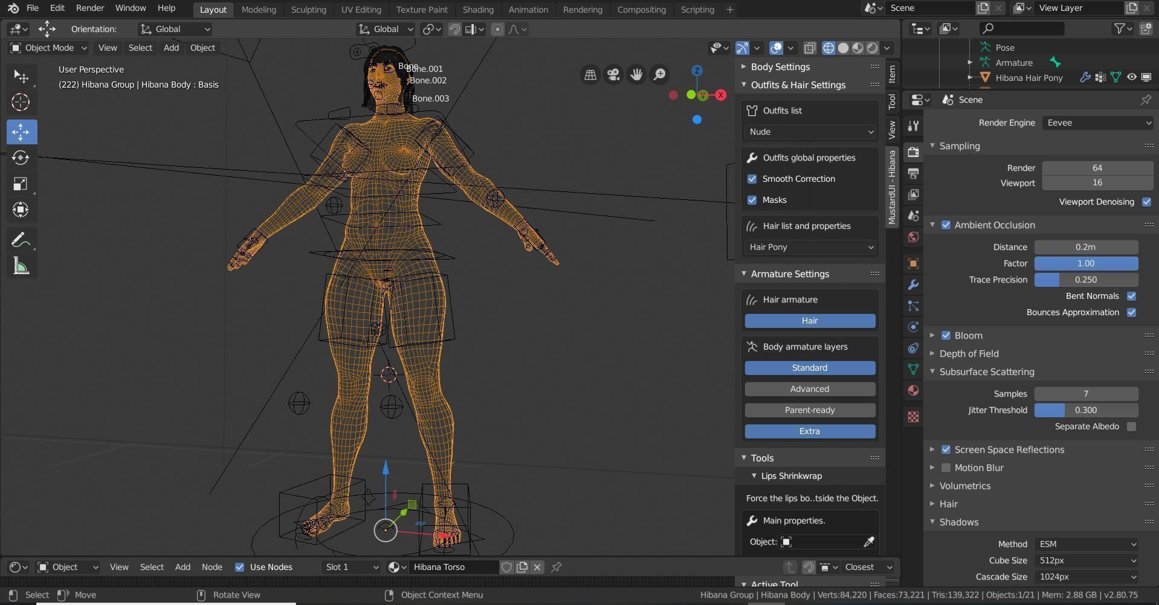Image resolution: width=1159 pixels, height=605 pixels.
Task: Toggle Ambient Occlusion checkbox
Action: coord(946,225)
